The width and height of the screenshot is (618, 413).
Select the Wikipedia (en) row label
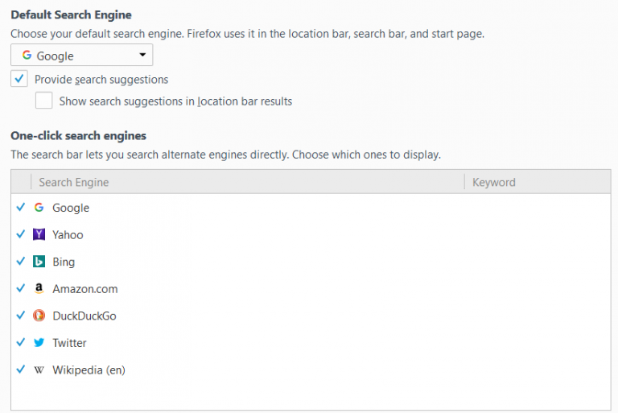click(x=89, y=370)
